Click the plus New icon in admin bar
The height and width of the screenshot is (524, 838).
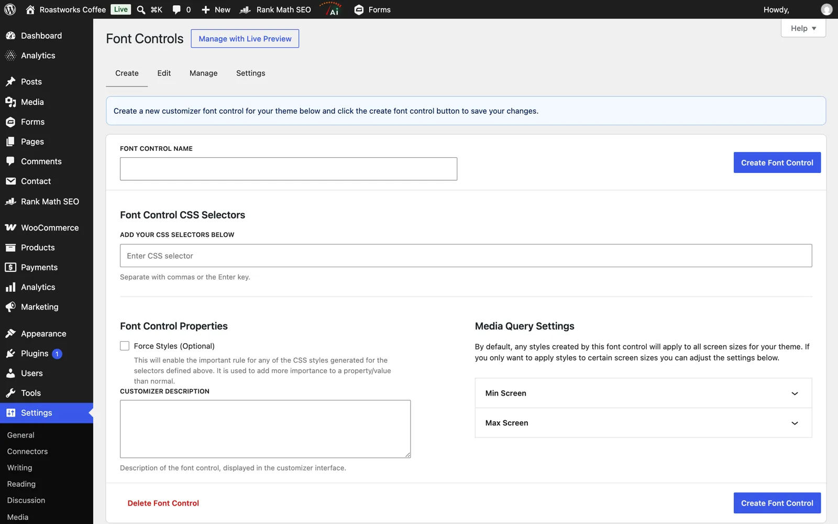[x=206, y=9]
